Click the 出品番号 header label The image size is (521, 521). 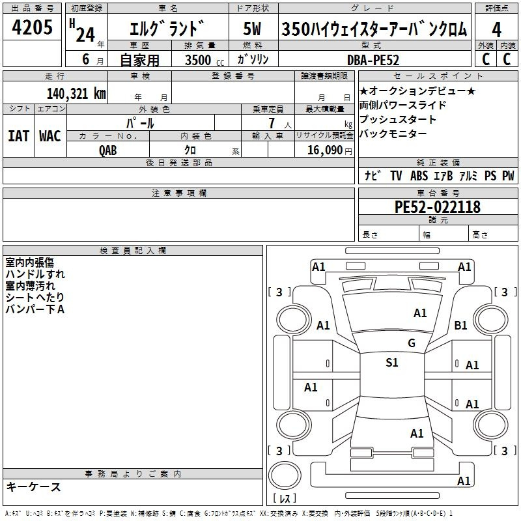click(32, 8)
